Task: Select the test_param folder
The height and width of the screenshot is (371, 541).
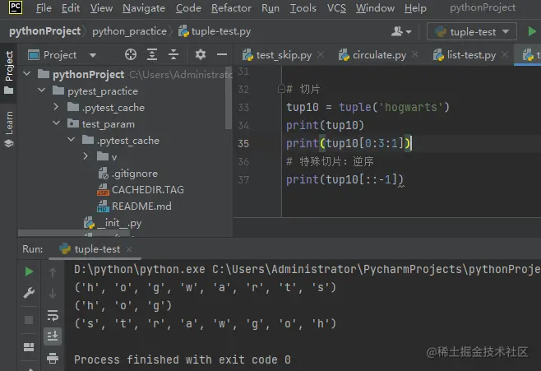Action: [x=108, y=124]
